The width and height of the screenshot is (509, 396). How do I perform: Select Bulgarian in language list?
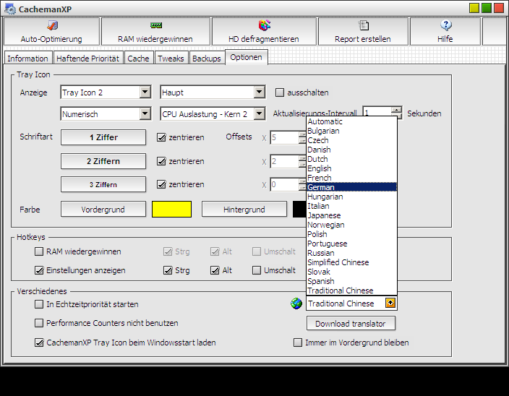(x=351, y=131)
